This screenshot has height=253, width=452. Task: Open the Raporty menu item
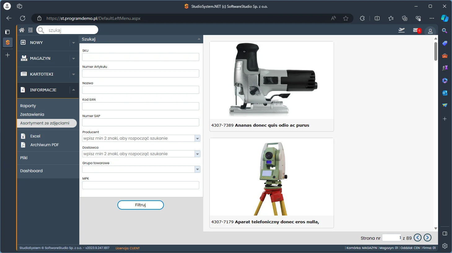[x=28, y=106]
